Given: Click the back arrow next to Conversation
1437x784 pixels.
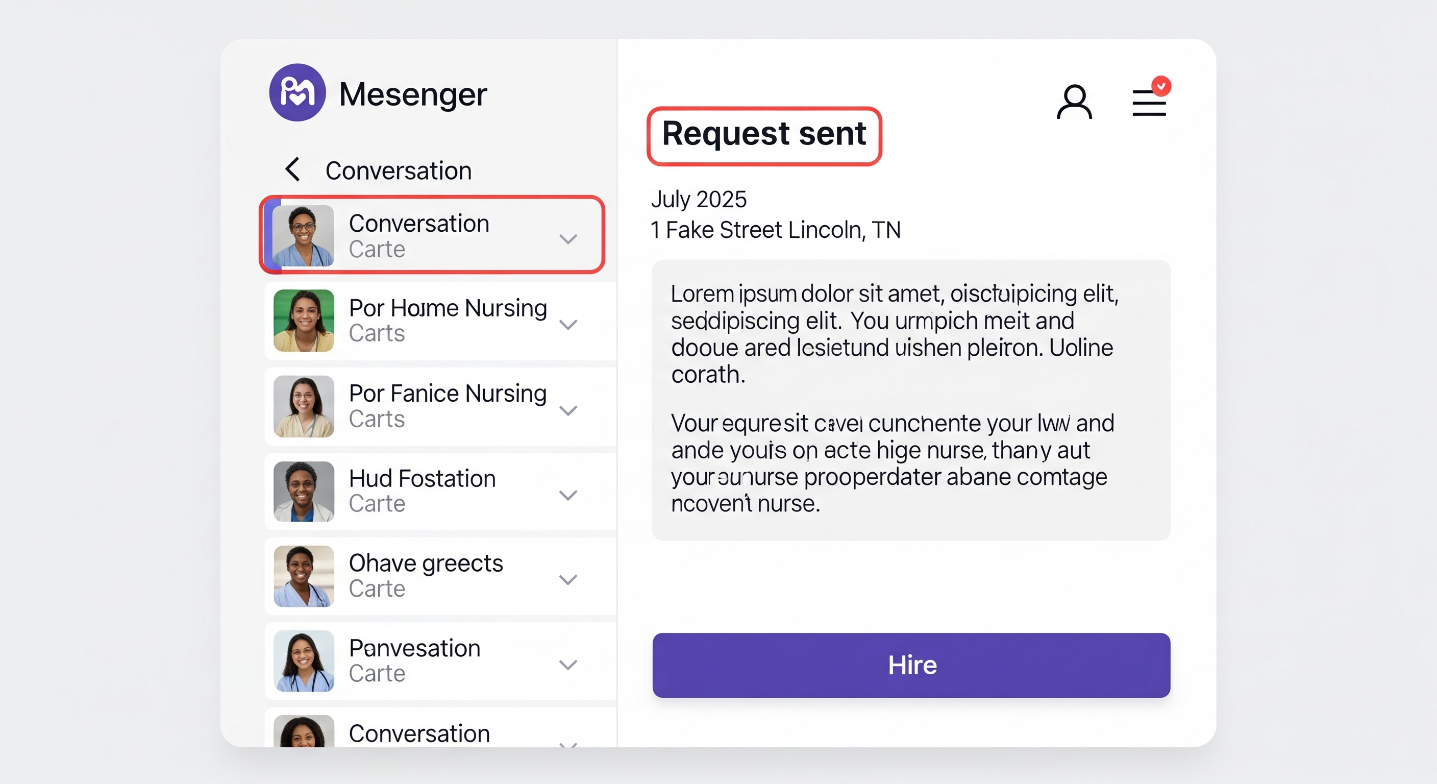Looking at the screenshot, I should 292,169.
